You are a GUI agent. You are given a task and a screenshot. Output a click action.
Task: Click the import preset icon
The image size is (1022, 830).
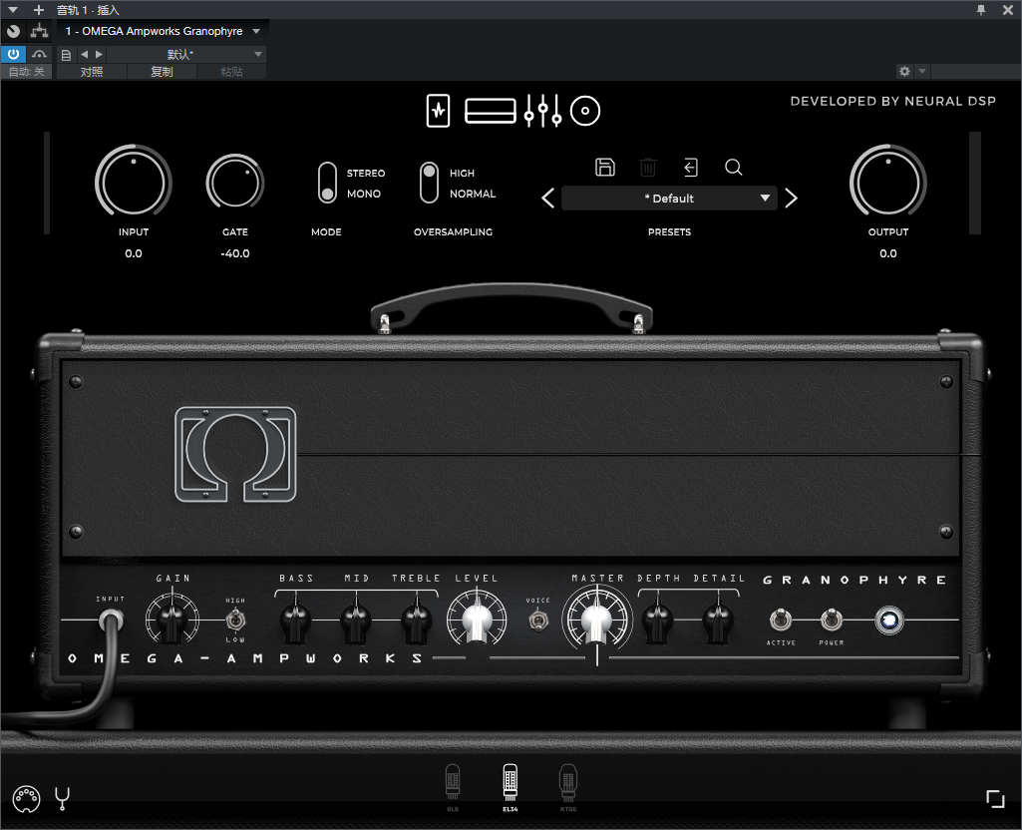(691, 167)
